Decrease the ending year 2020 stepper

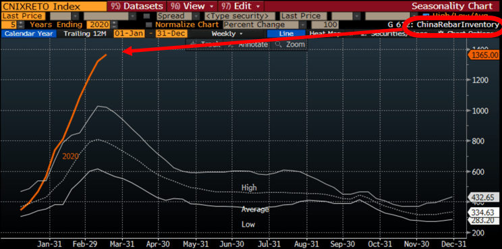[x=114, y=26]
